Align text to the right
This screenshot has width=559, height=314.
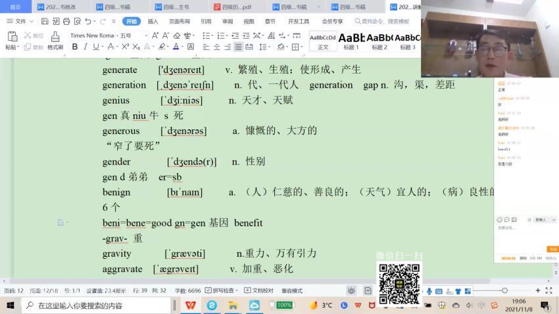(228, 47)
